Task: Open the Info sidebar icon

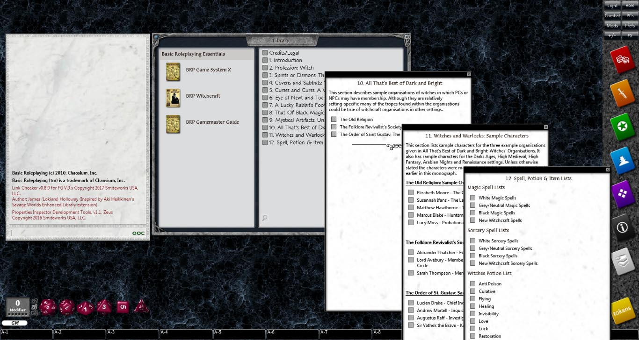Action: 622,228
